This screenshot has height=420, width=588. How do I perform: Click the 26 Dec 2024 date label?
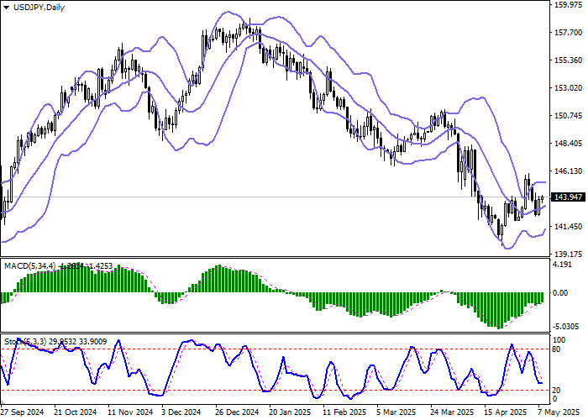[234, 412]
